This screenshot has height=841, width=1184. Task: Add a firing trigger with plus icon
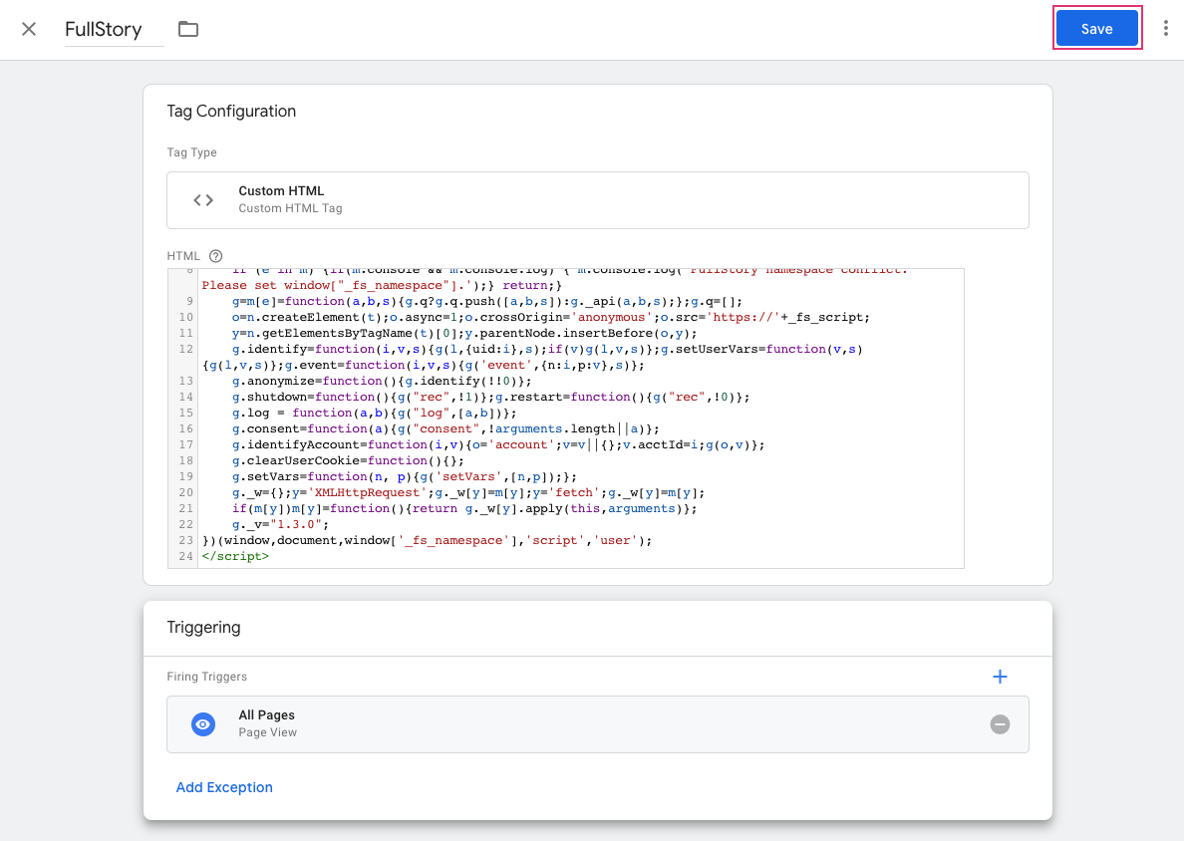[1000, 677]
